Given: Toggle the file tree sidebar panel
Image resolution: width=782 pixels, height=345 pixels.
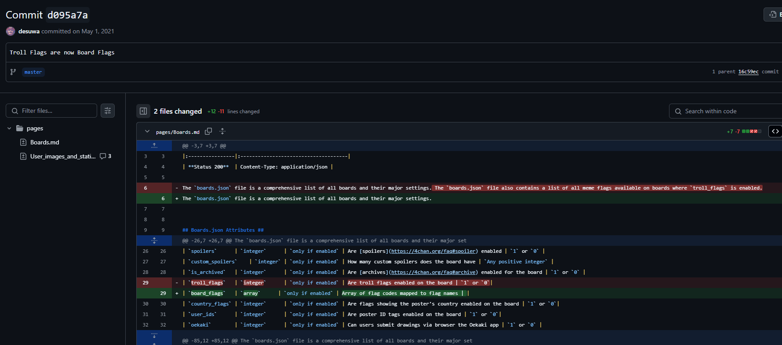Looking at the screenshot, I should tap(143, 111).
